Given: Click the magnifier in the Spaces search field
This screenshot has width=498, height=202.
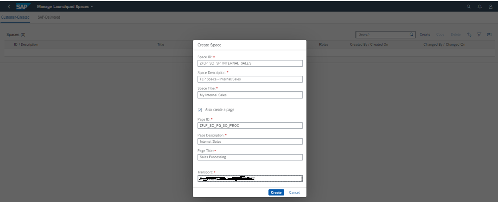Looking at the screenshot, I should point(411,34).
